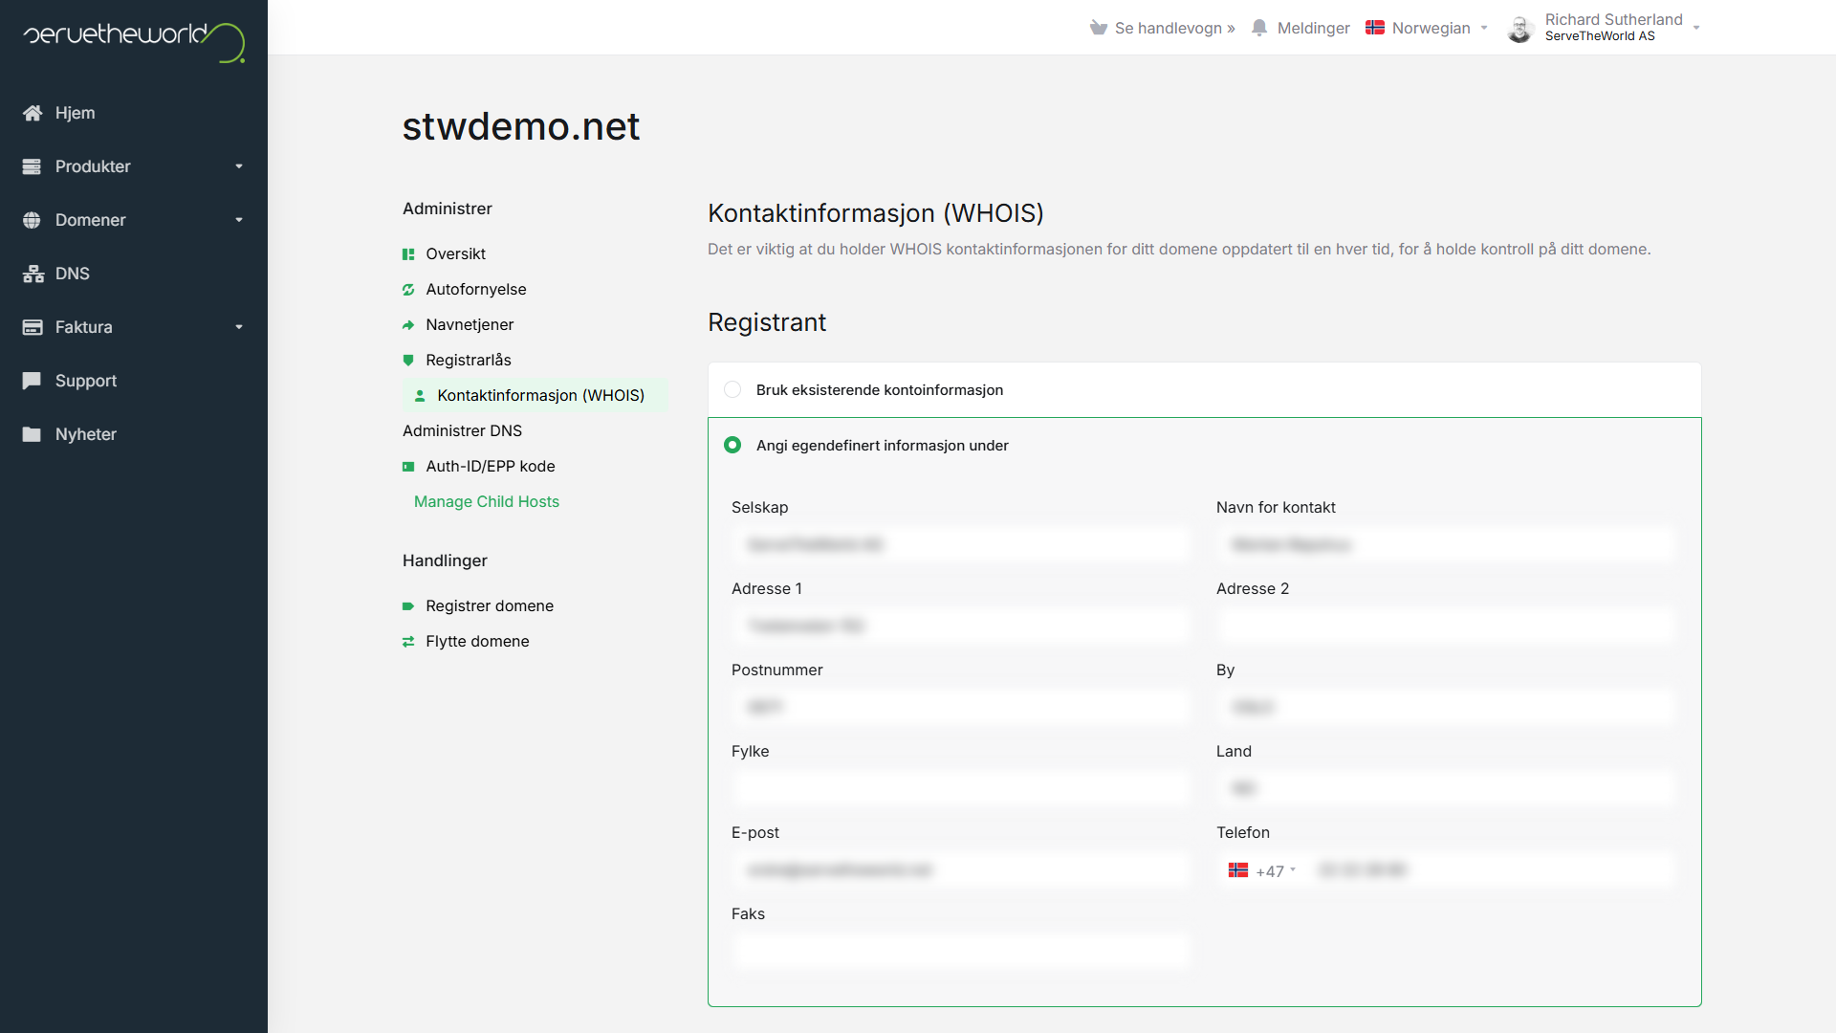Viewport: 1836px width, 1033px height.
Task: Click the Meldinger bell icon
Action: (1259, 28)
